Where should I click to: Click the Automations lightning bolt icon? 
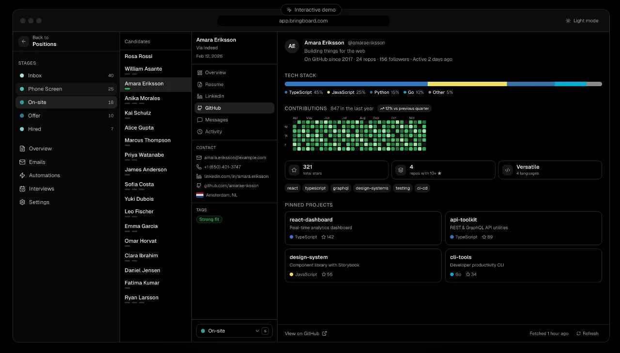tap(22, 176)
